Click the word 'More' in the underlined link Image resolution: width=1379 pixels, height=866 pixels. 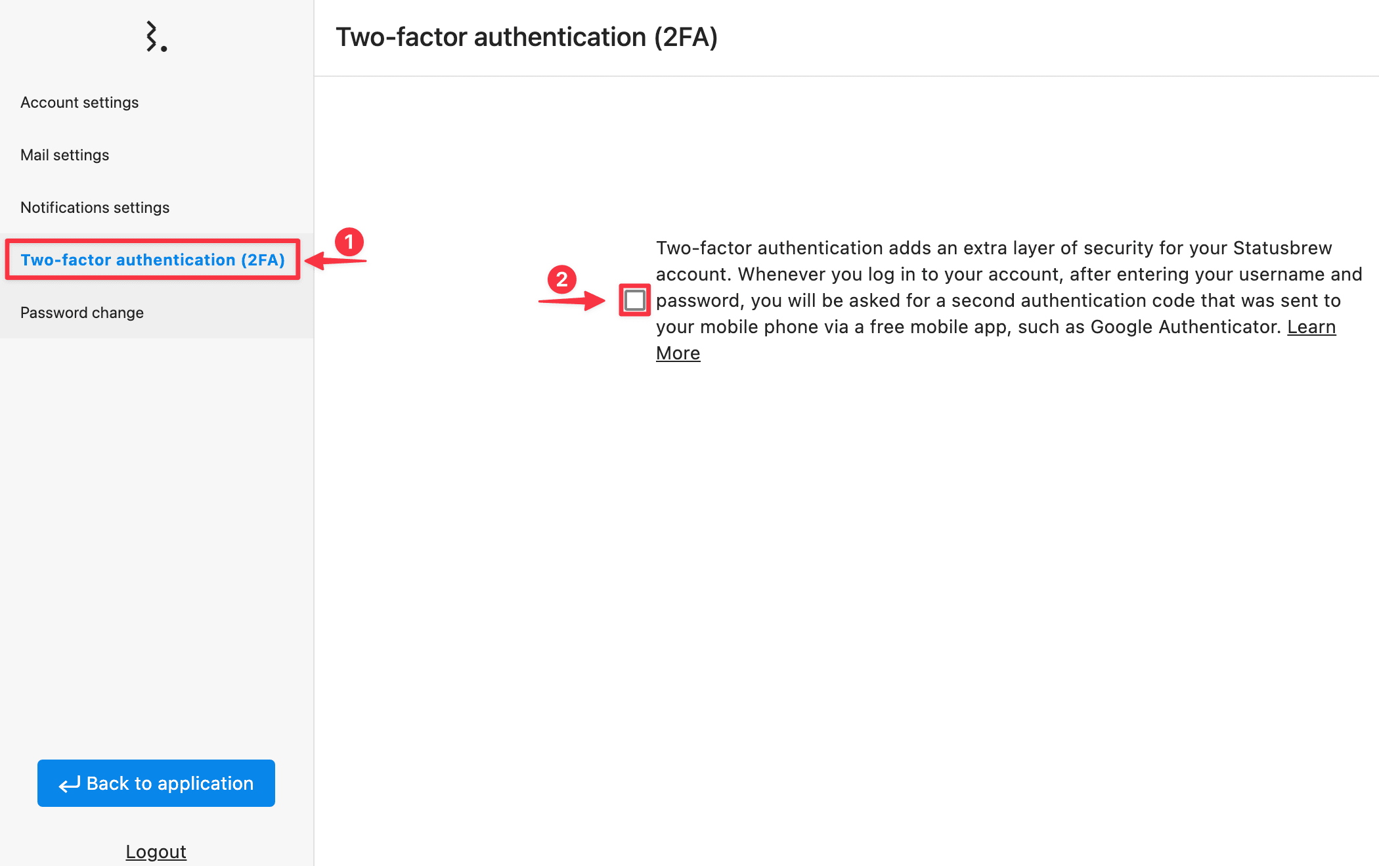(x=678, y=353)
